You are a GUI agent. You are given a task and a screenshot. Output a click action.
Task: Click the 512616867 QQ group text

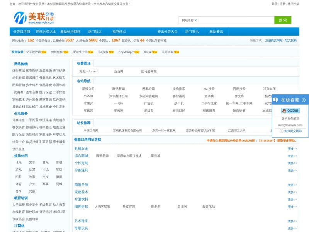267,141
